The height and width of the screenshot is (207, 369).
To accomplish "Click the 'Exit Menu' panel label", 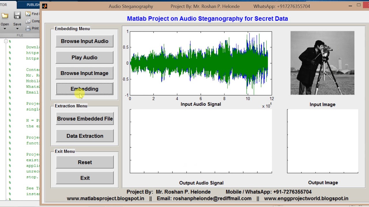I will (x=65, y=151).
